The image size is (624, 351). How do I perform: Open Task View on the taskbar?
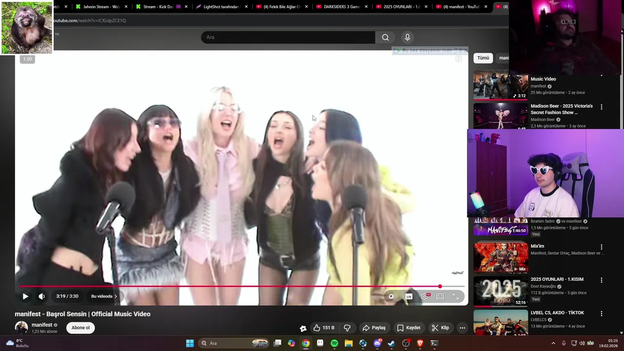coord(277,343)
